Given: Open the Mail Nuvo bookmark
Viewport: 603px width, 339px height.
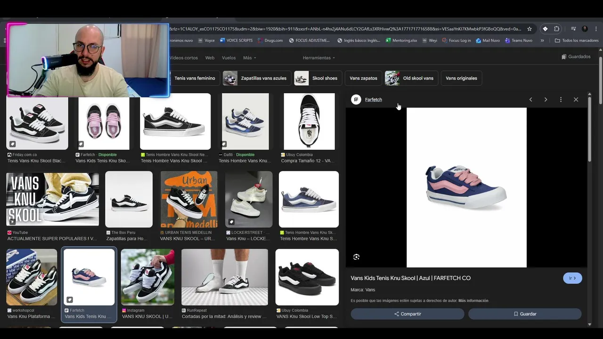Looking at the screenshot, I should point(488,40).
